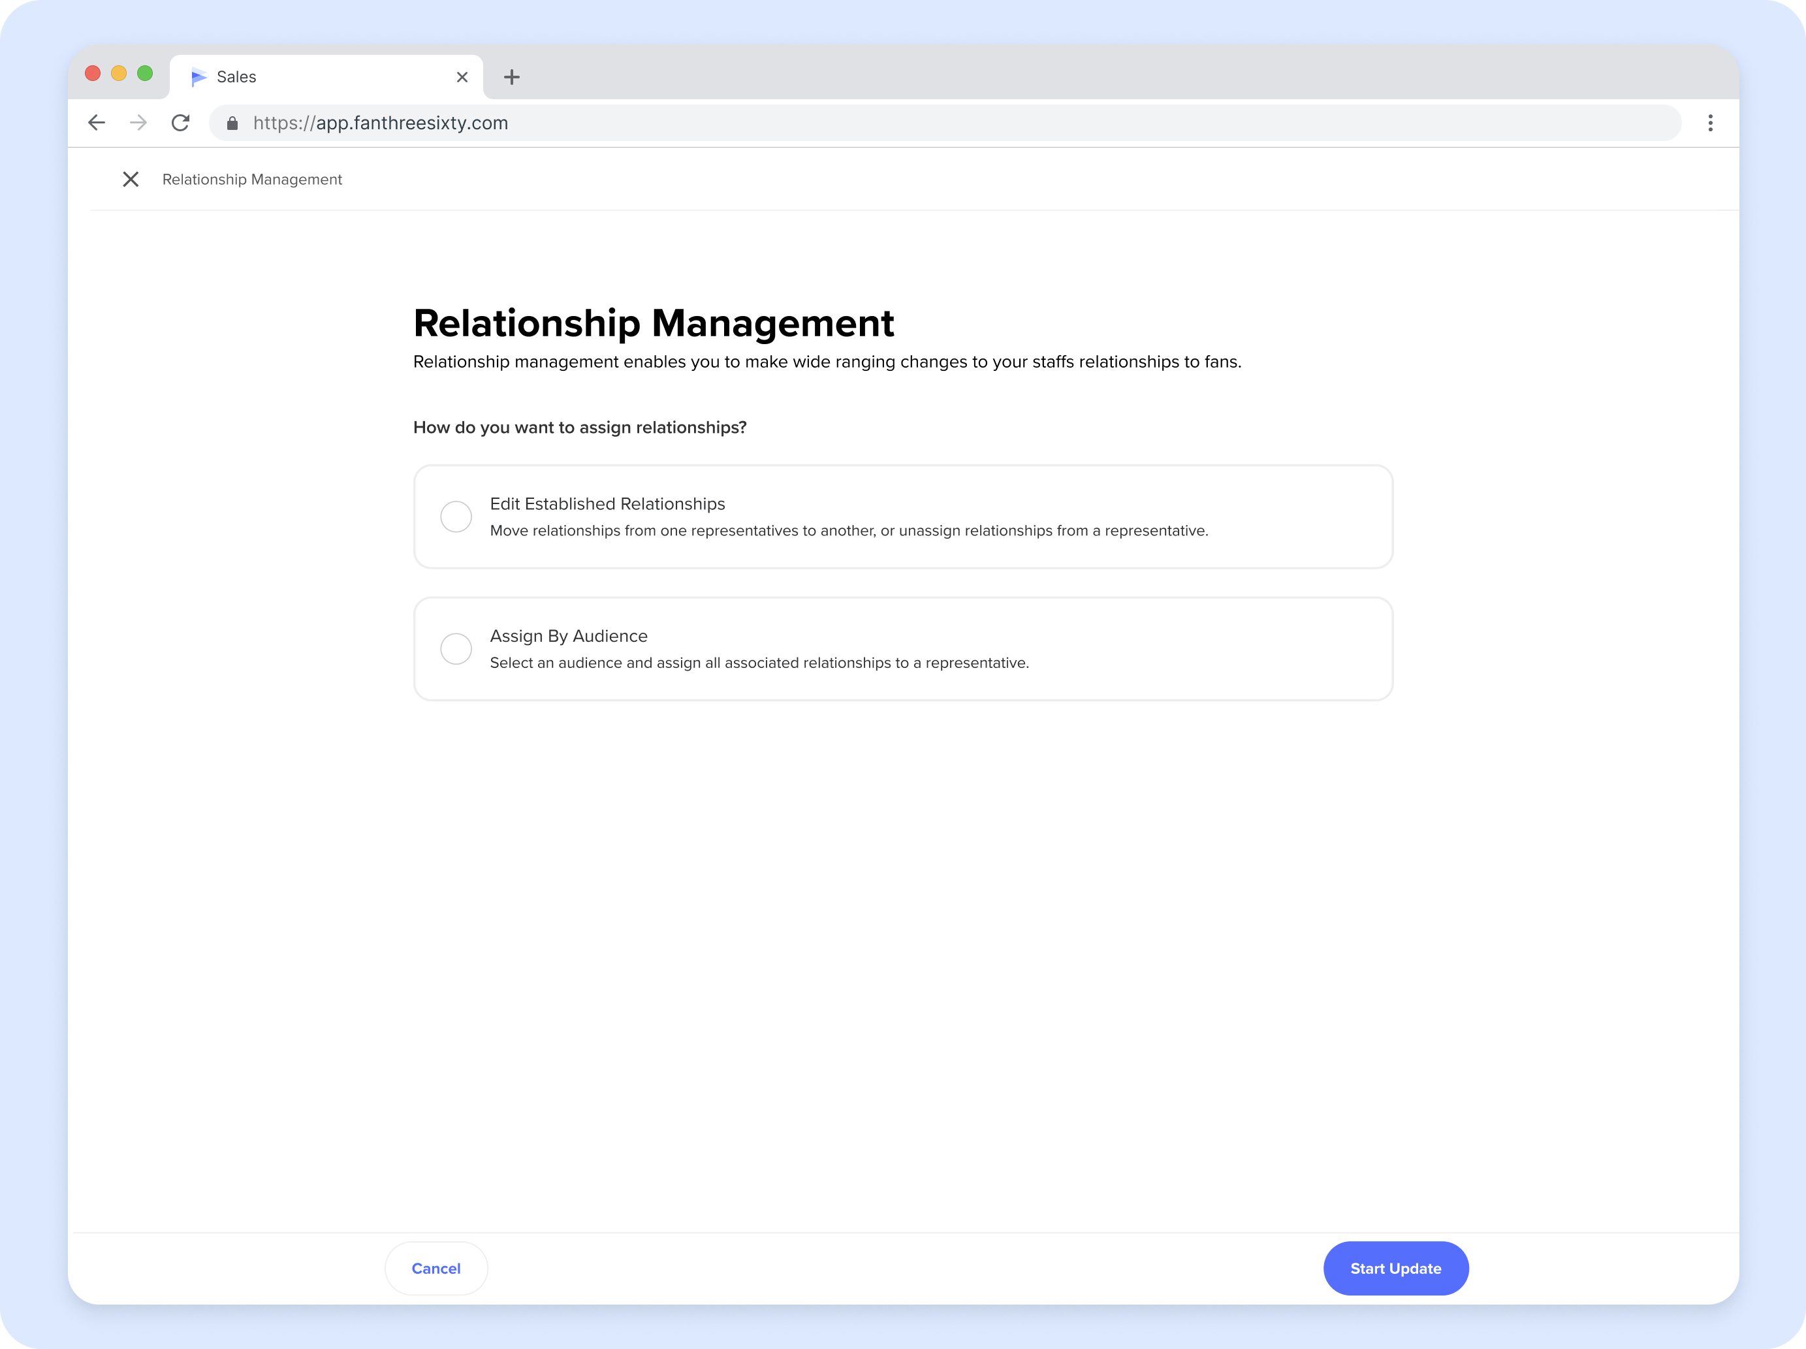Image resolution: width=1806 pixels, height=1349 pixels.
Task: Click the 'How do you want to assign relationships?' question
Action: tap(580, 427)
